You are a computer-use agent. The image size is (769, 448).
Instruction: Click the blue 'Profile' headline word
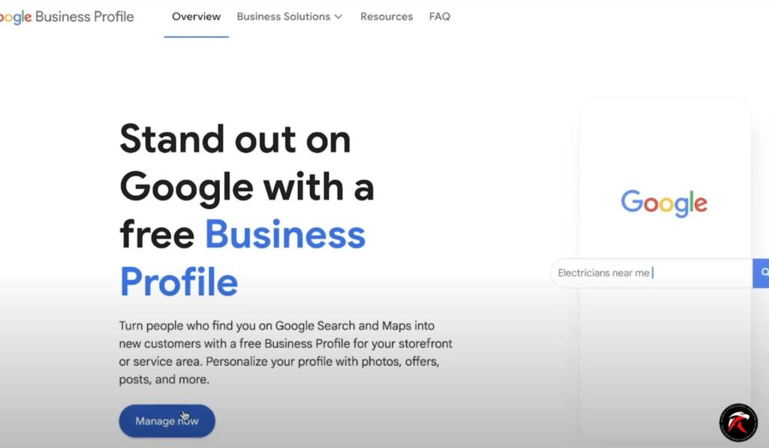[x=179, y=282]
